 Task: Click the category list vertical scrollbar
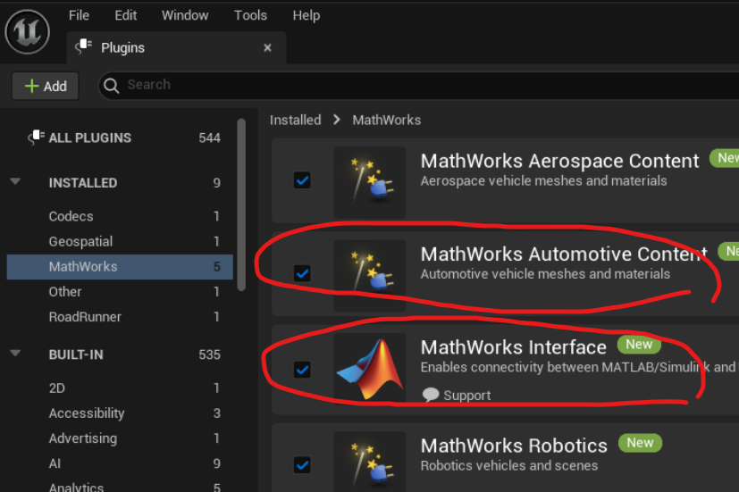pos(242,204)
